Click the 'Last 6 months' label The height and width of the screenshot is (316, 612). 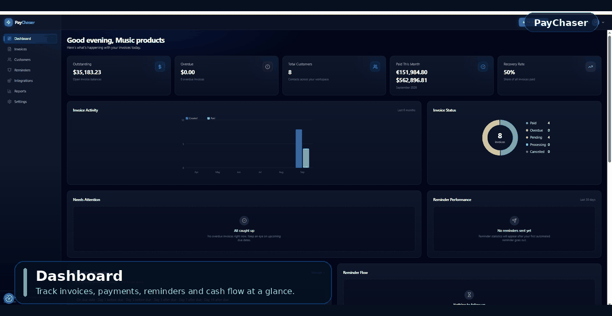click(x=406, y=110)
